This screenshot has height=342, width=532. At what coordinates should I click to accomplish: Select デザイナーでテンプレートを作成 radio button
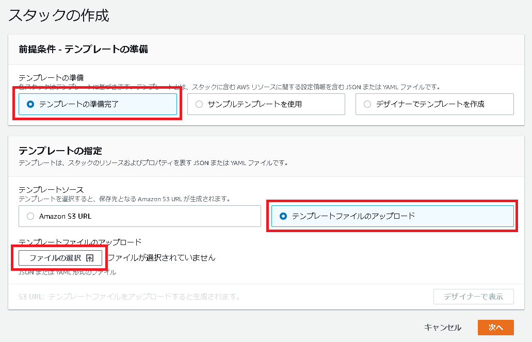point(367,104)
